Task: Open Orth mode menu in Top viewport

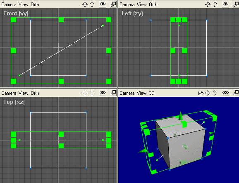Action: coord(35,93)
